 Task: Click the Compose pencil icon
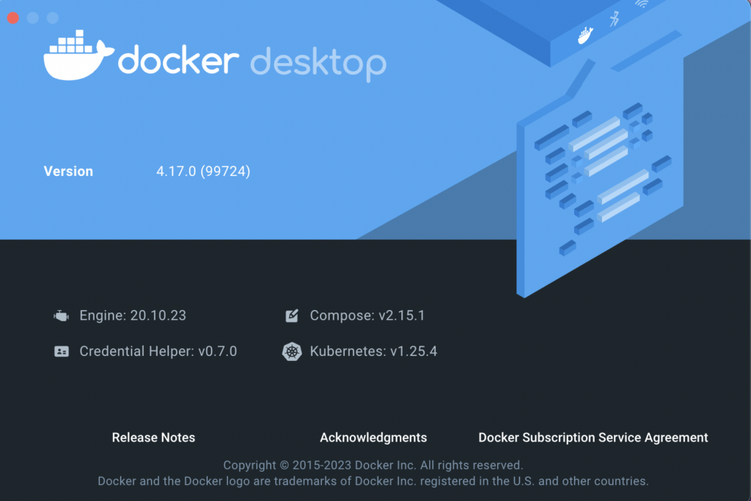[x=291, y=315]
